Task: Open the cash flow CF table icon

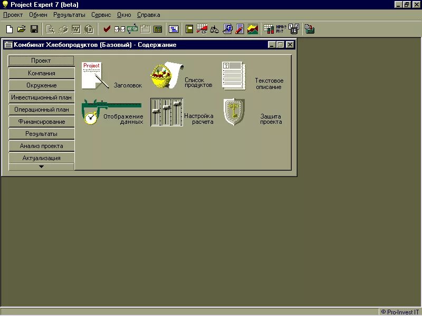Action: (x=202, y=29)
